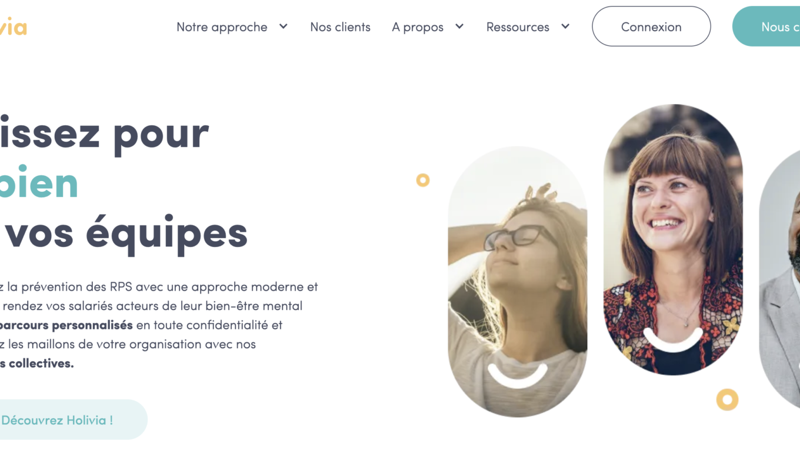Click photo of smiling woman with bangs
800x450 pixels.
pos(673,239)
